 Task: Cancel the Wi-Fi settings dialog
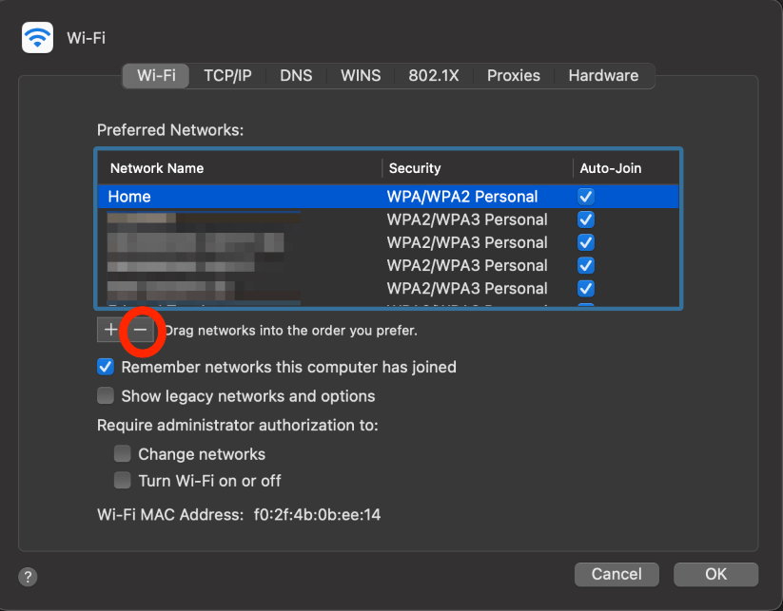coord(617,574)
